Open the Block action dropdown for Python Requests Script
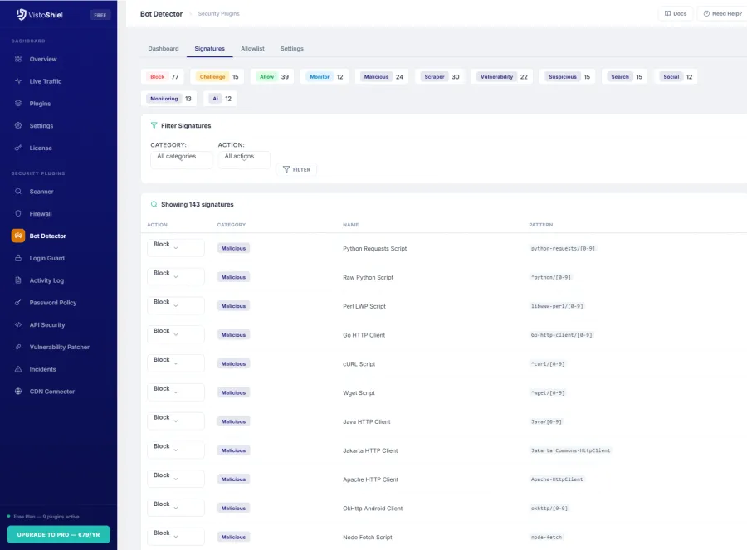Screen dimensions: 747x550 tap(175, 247)
